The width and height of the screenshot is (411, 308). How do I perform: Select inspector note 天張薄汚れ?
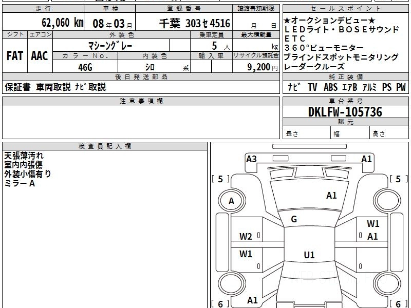click(24, 156)
